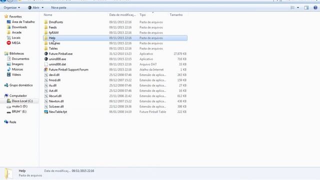Click the NewTable.fpt table icon
This screenshot has height=180, width=320.
[x=46, y=112]
